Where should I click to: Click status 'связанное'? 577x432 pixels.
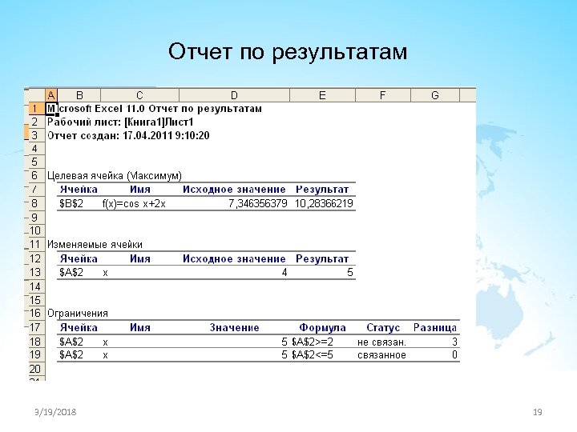(x=381, y=355)
